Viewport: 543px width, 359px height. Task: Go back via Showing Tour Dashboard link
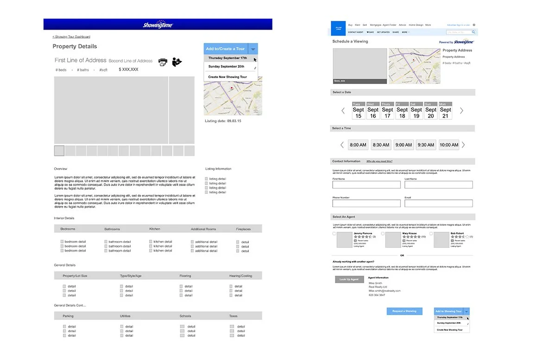tap(71, 37)
